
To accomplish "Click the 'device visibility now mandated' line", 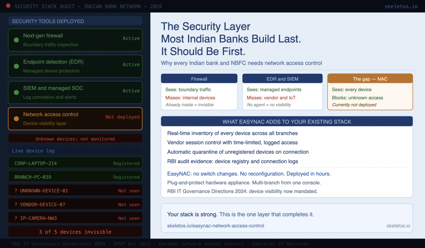I will coord(242,191).
